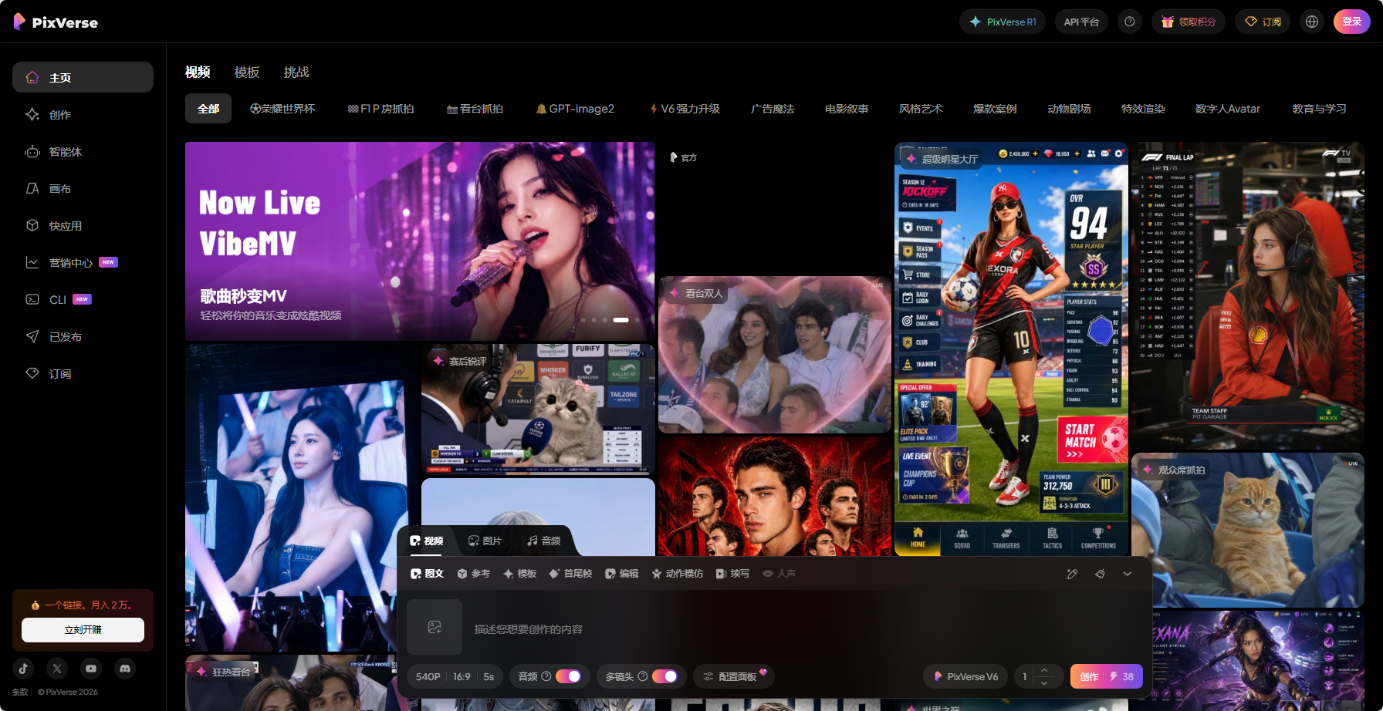
Task: Filter by 荣耀世界杯 category
Action: coord(282,109)
